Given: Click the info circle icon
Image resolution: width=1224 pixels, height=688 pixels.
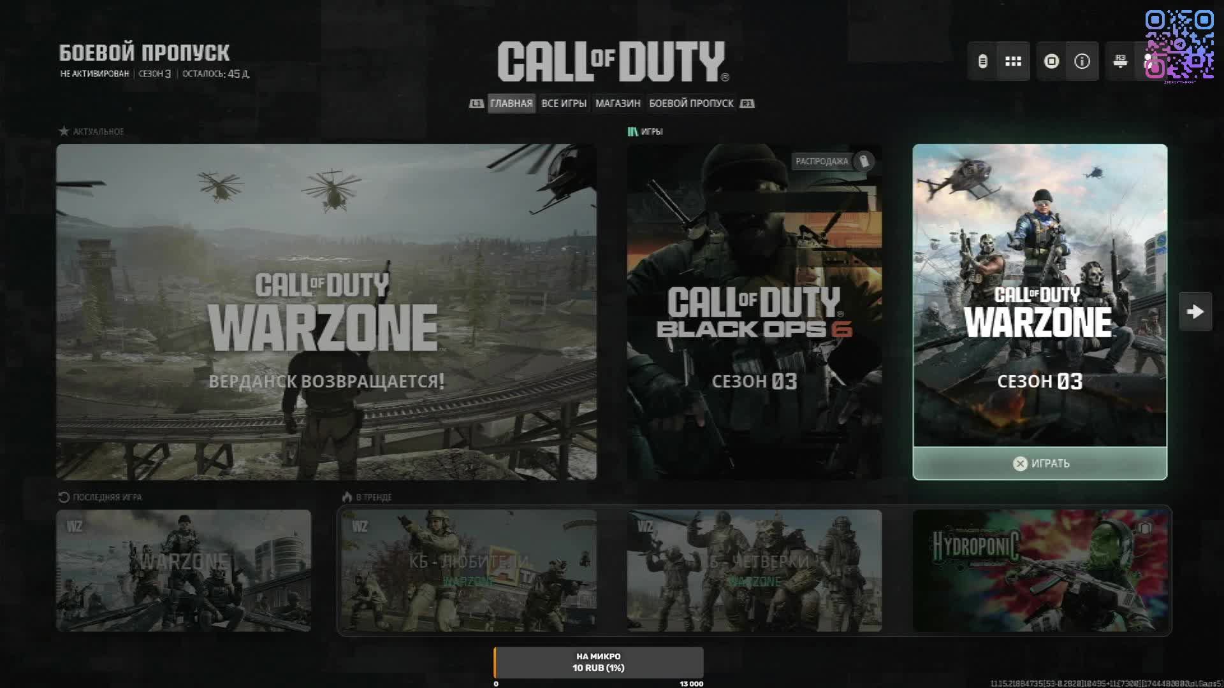Looking at the screenshot, I should pos(1082,61).
